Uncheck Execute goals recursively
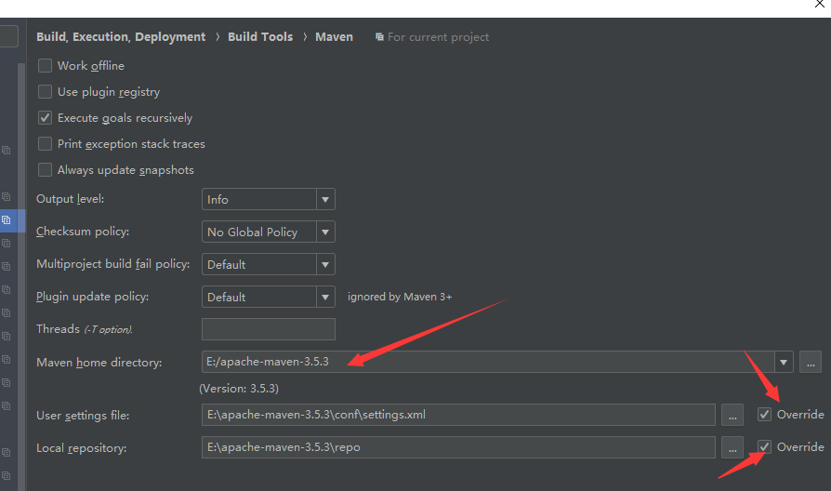The width and height of the screenshot is (831, 491). 45,118
